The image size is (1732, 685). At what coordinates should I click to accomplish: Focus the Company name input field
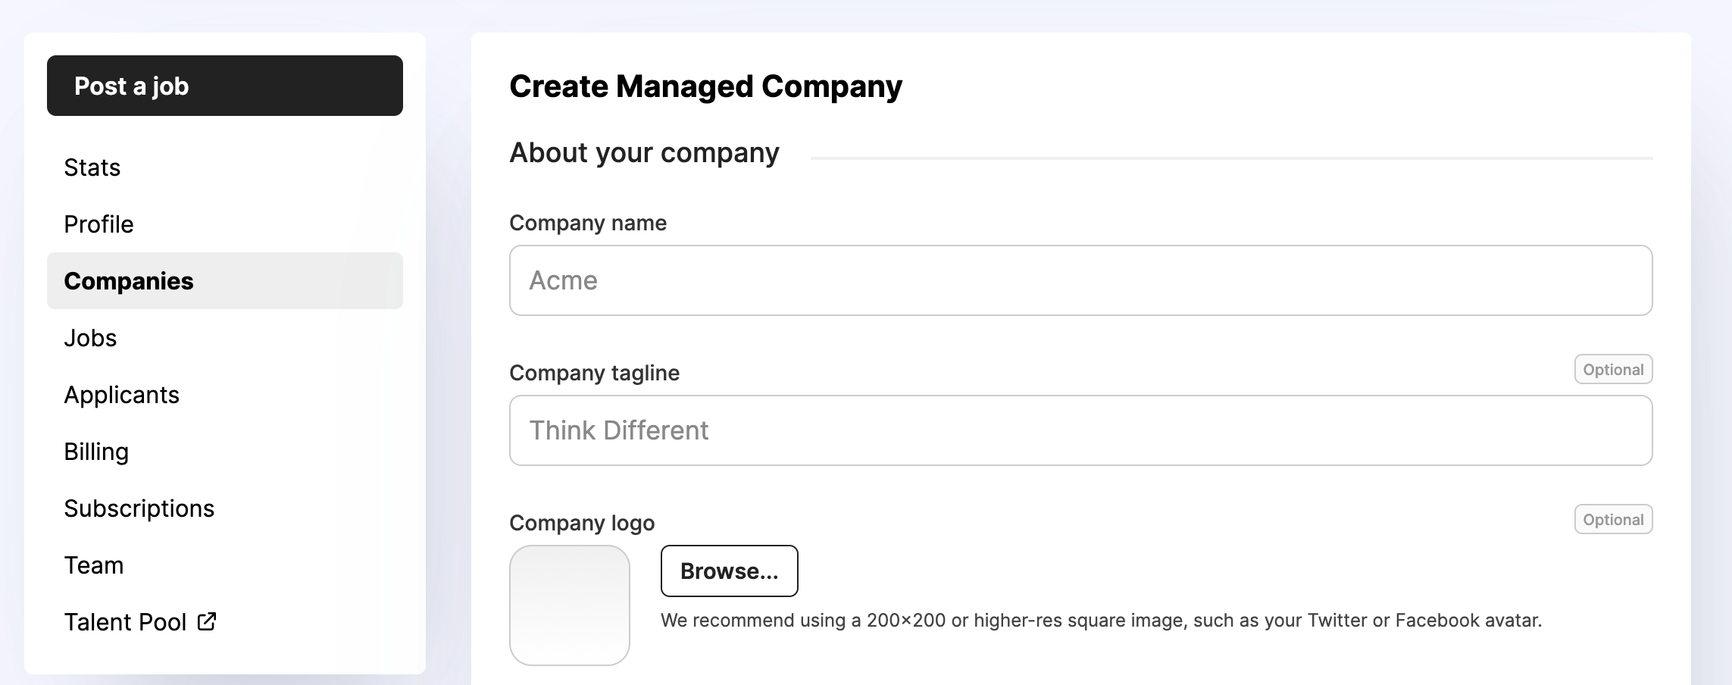coord(1080,280)
